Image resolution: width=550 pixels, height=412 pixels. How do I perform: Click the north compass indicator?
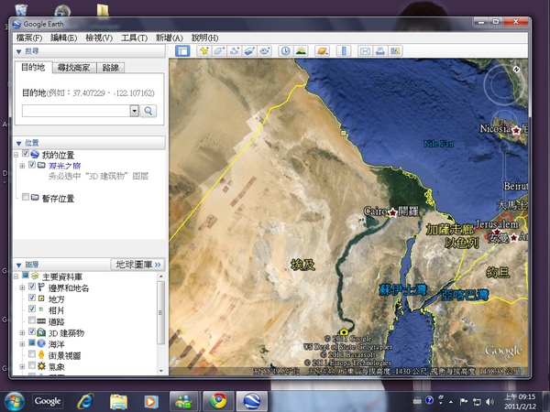(516, 70)
